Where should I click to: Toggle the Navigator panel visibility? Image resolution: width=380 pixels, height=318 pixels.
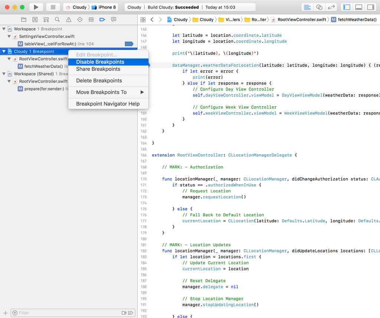[347, 7]
